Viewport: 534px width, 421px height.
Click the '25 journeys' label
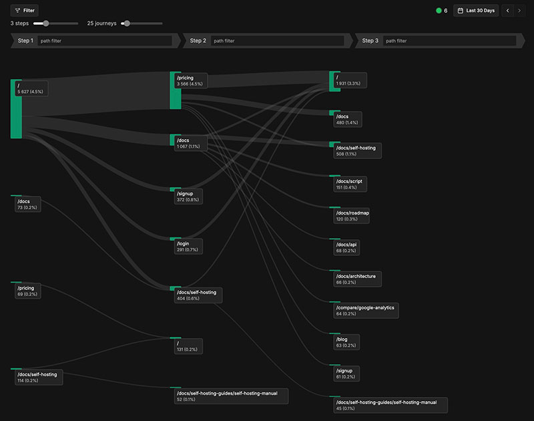click(102, 23)
